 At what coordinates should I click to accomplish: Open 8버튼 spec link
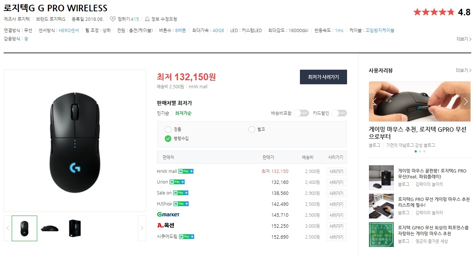pyautogui.click(x=180, y=30)
